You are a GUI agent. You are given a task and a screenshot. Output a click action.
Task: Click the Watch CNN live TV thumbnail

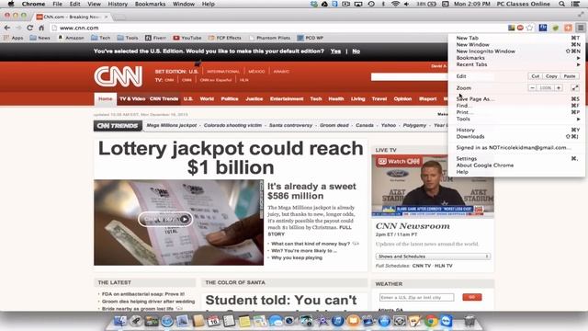coord(433,186)
